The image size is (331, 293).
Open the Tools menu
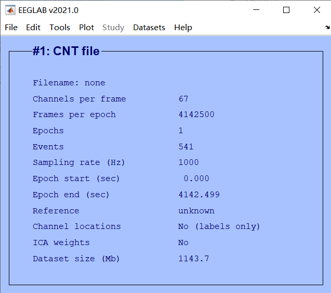tap(60, 28)
